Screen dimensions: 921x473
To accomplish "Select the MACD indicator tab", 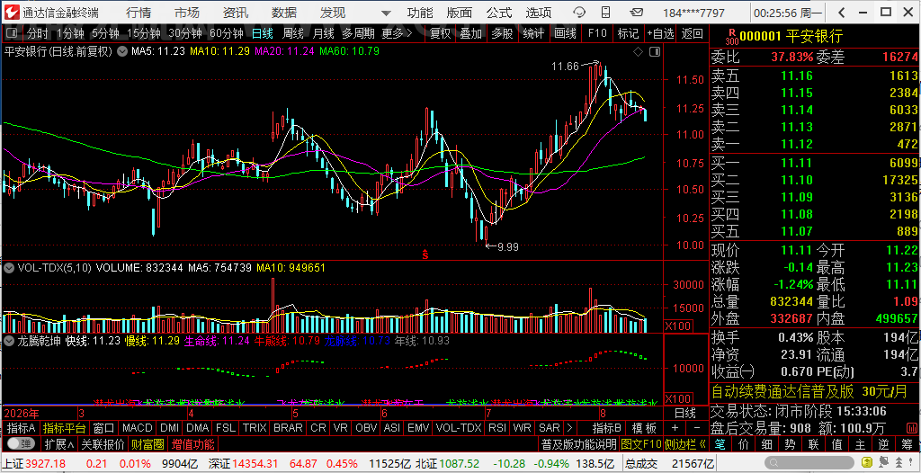I will [138, 428].
